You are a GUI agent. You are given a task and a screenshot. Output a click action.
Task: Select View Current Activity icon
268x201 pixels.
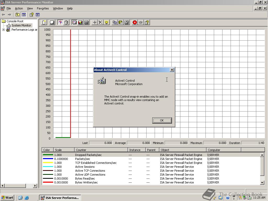(60, 23)
